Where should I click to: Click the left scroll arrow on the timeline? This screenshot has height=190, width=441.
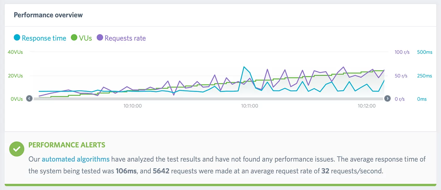click(29, 98)
